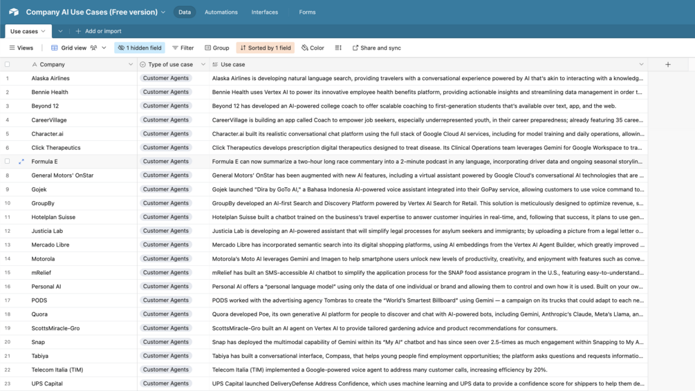Check the Formula E row checkbox
Image resolution: width=695 pixels, height=391 pixels.
click(7, 161)
